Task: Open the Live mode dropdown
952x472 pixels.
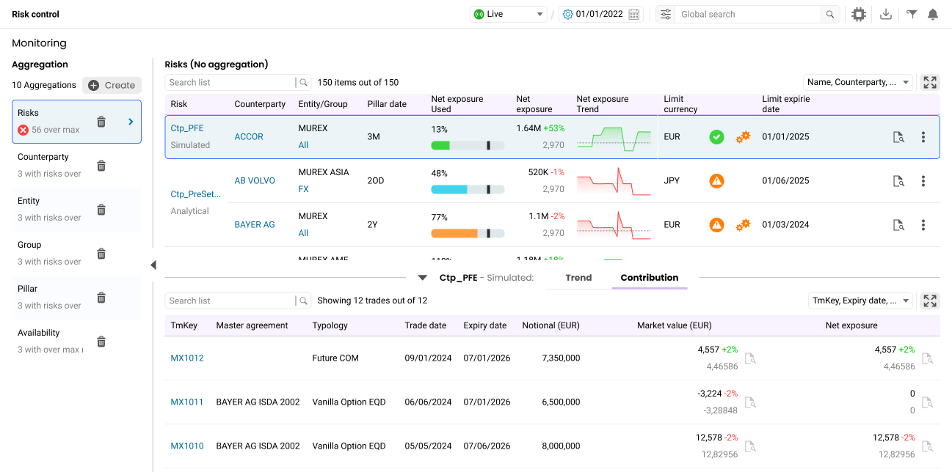Action: [509, 14]
